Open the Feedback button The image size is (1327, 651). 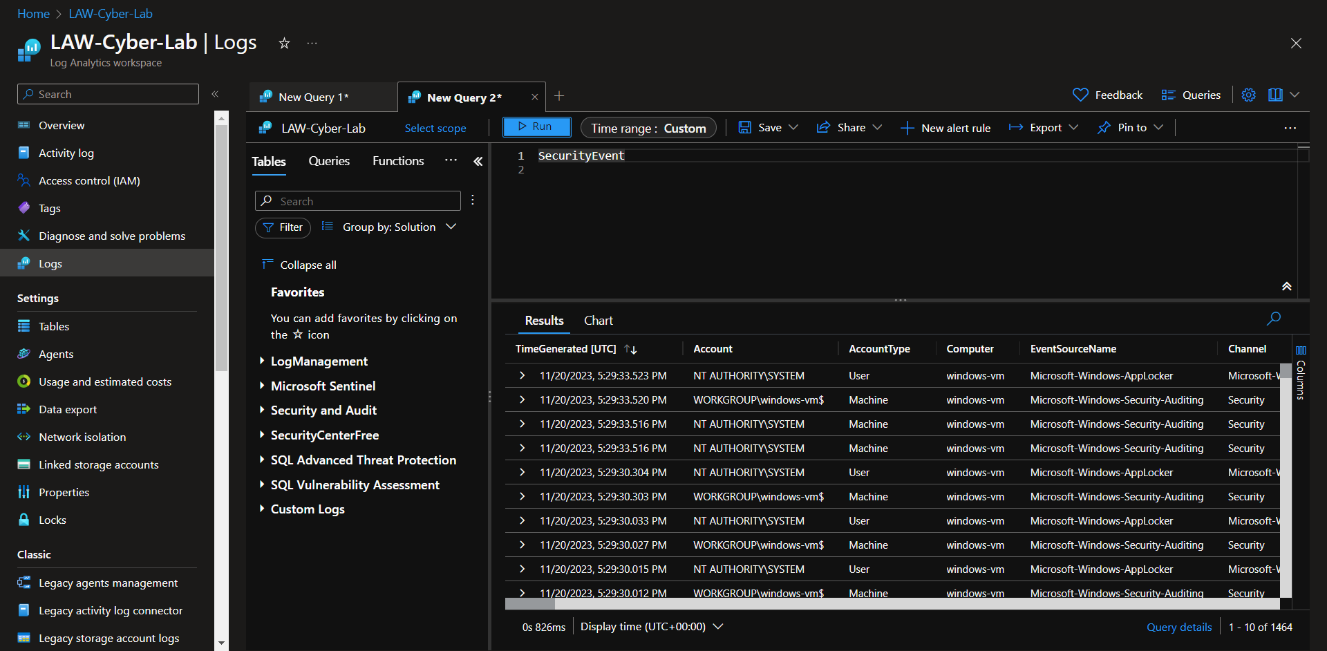(1107, 95)
